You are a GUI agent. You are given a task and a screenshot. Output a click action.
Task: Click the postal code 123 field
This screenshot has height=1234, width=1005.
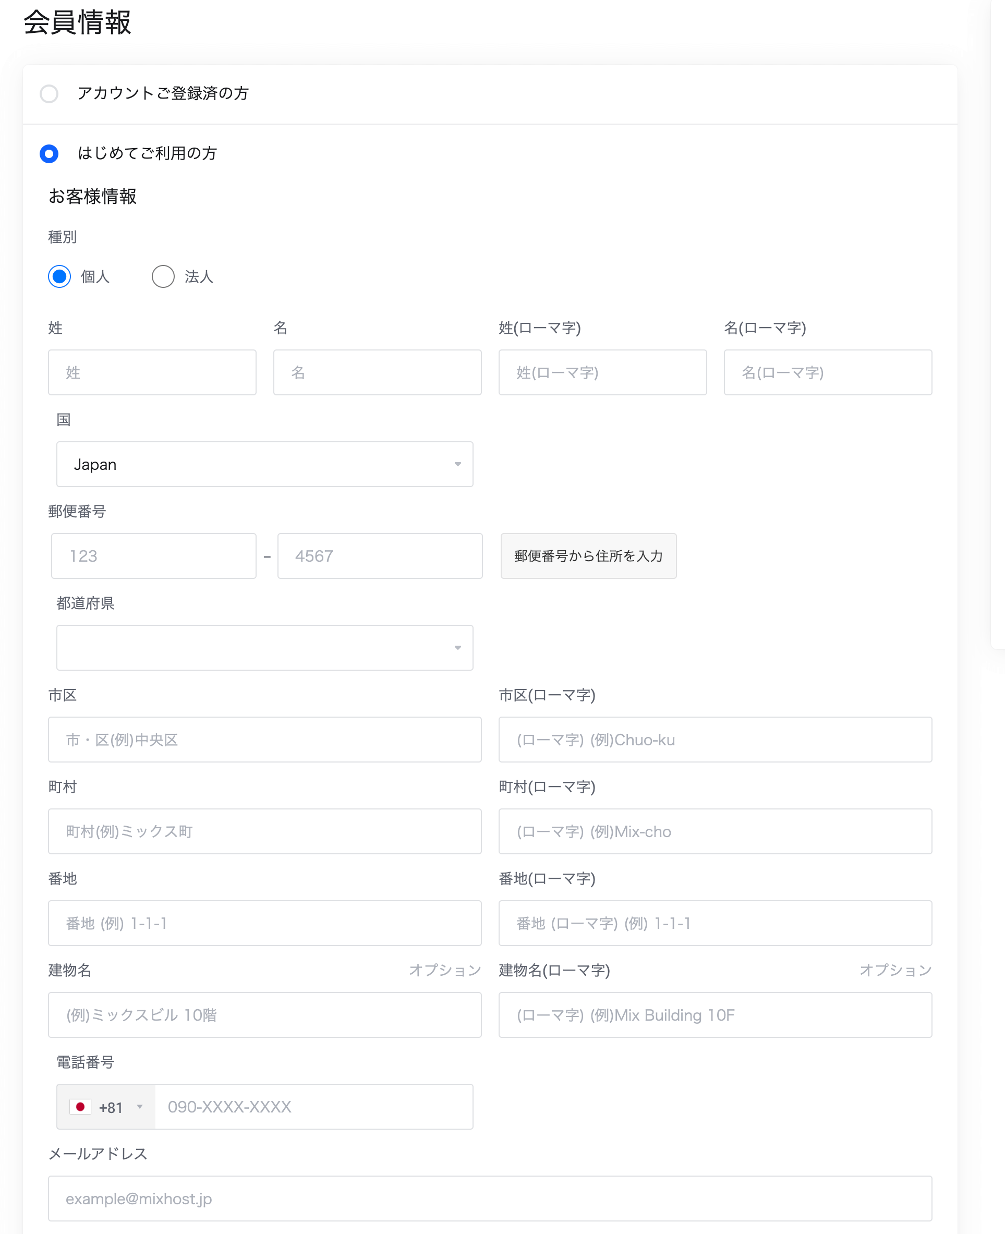[x=154, y=555]
